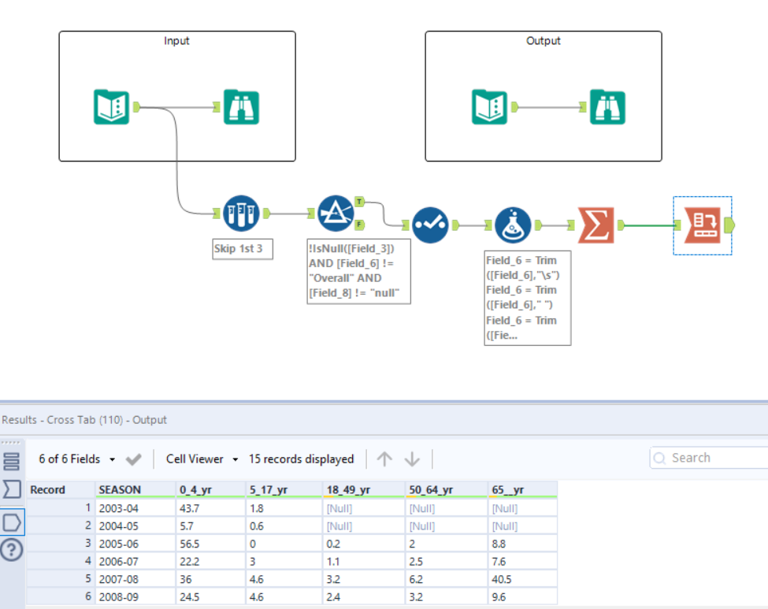Open the Messages list icon in the results sidebar
The image size is (768, 609).
[11, 462]
